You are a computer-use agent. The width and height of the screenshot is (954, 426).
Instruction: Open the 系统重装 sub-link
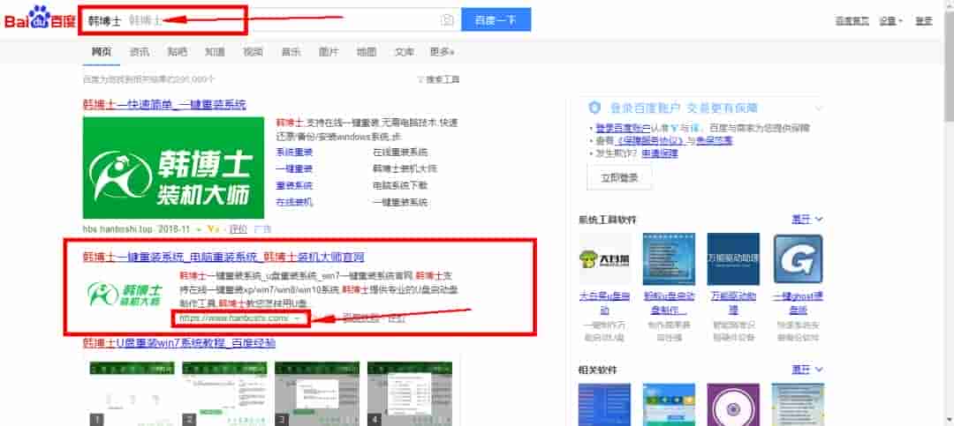coord(294,152)
